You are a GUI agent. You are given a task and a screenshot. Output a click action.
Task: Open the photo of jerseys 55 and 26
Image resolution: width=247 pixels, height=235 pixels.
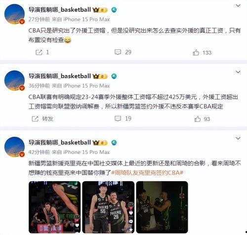click(108, 207)
